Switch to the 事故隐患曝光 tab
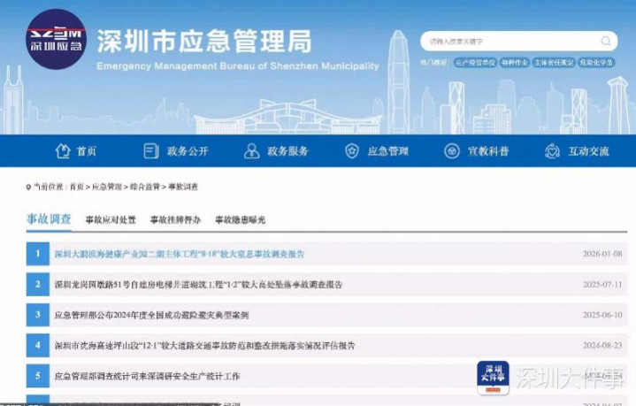The height and width of the screenshot is (406, 636). pos(240,220)
